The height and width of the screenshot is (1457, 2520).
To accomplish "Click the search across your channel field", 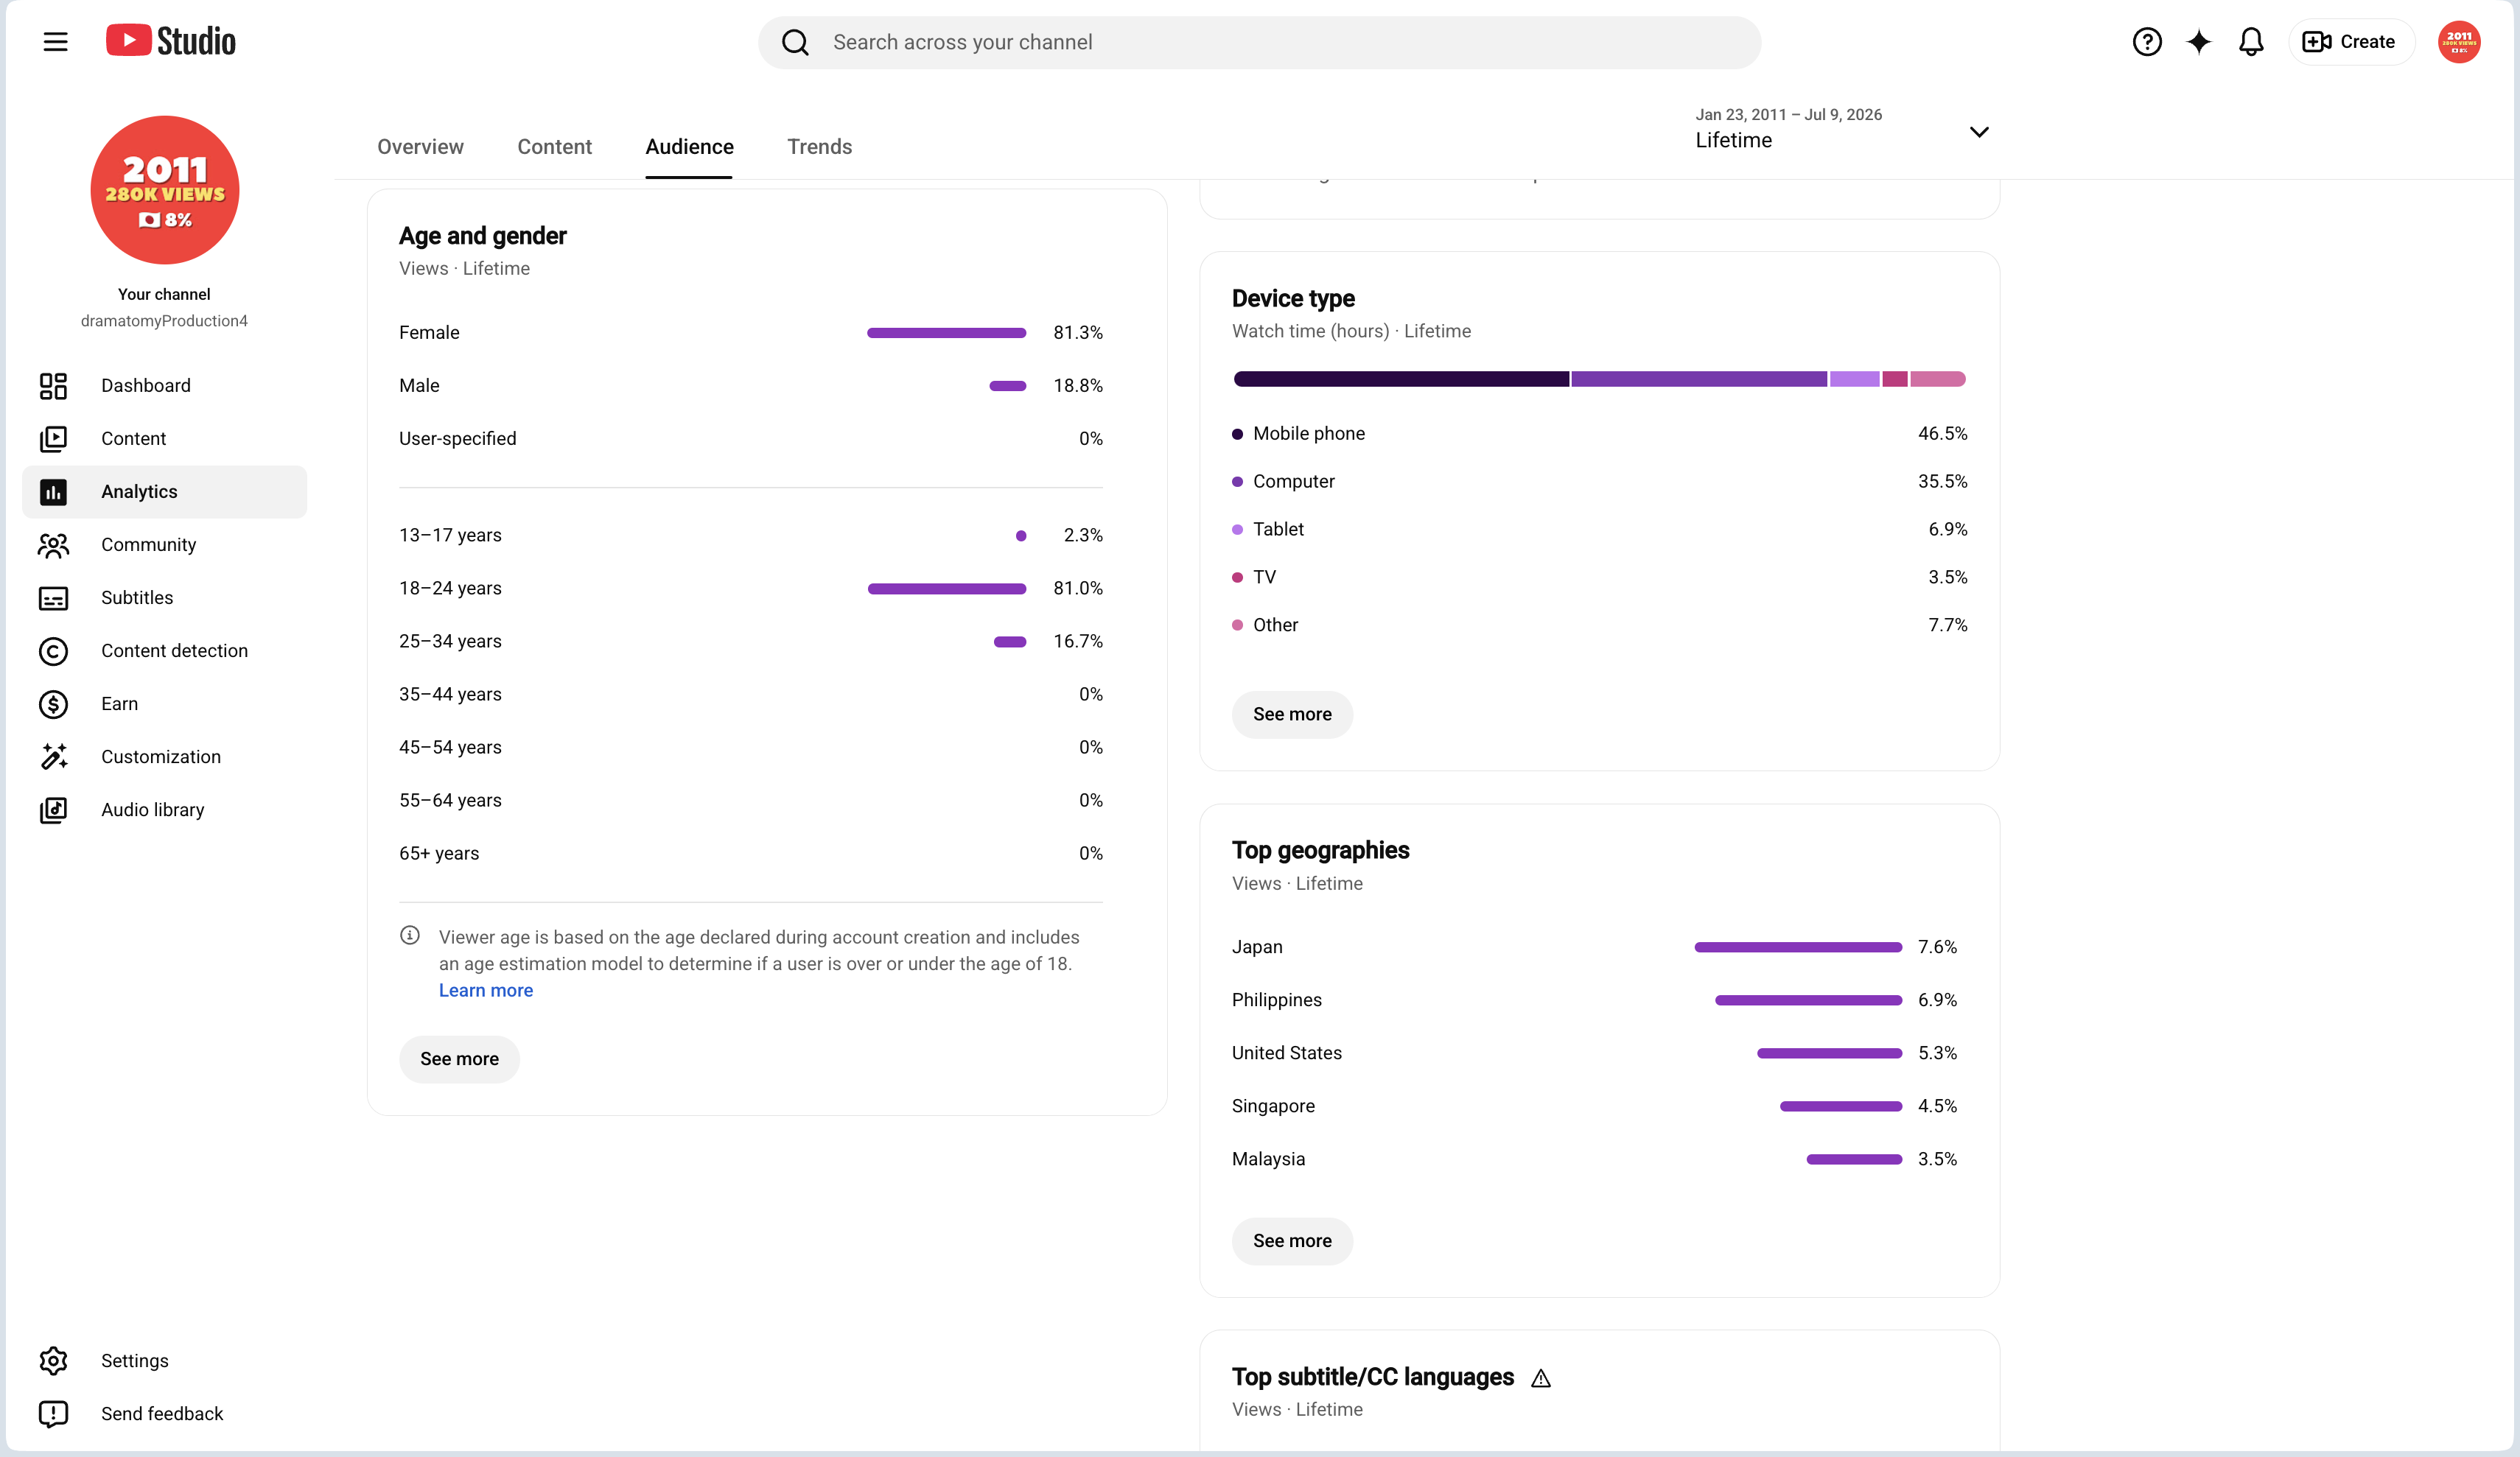I will tap(1259, 42).
